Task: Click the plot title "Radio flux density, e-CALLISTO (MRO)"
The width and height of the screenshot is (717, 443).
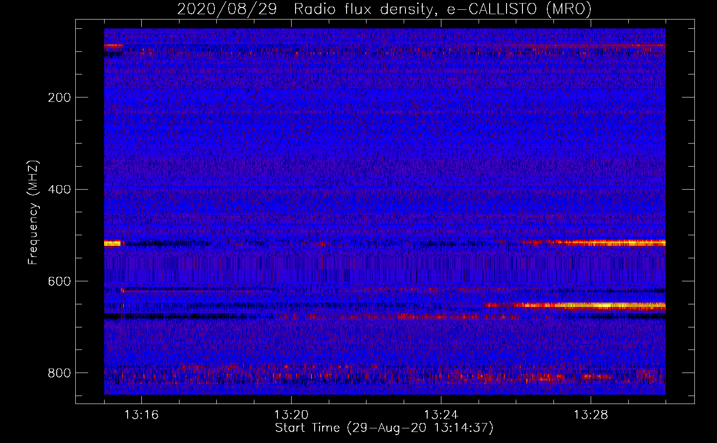Action: coord(442,9)
